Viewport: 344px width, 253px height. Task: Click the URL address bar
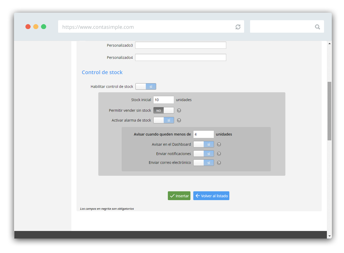[x=145, y=27]
